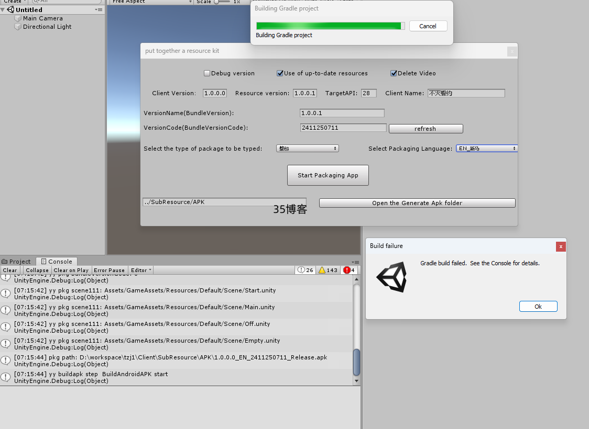Click the TargetAPI input field showing 28

pos(368,93)
